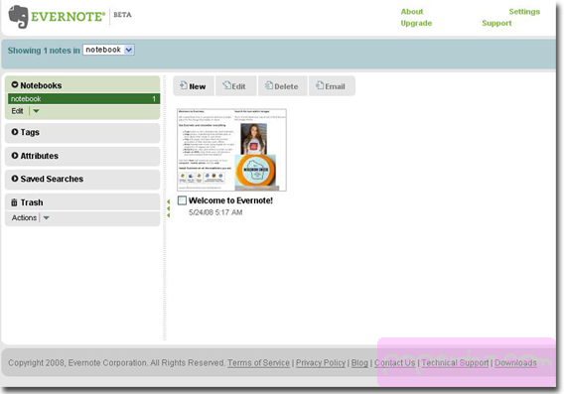Open the Welcome to Evernote! note thumbnail
Viewport: 566px width, 394px height.
[x=231, y=150]
